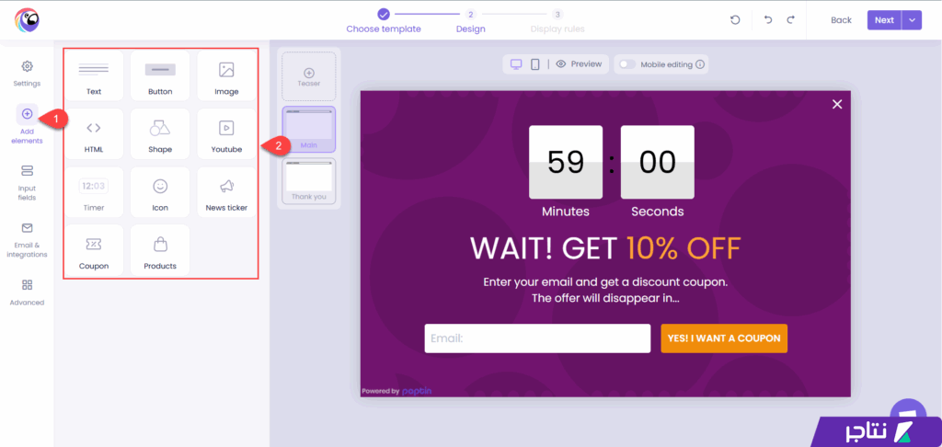Viewport: 942px width, 447px height.
Task: Select the Minutes label text
Action: 566,212
